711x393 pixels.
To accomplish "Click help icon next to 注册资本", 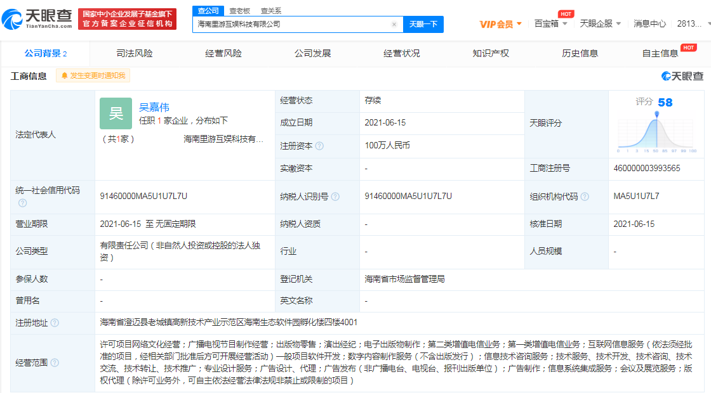I will 319,146.
